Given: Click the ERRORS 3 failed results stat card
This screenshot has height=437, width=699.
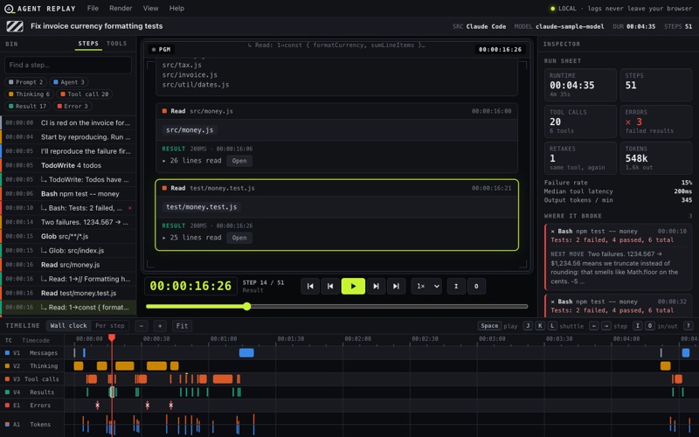Looking at the screenshot, I should click(656, 121).
